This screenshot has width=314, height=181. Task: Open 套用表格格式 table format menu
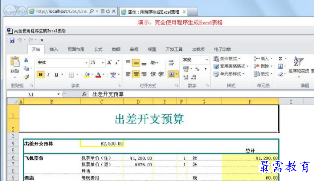pos(231,66)
